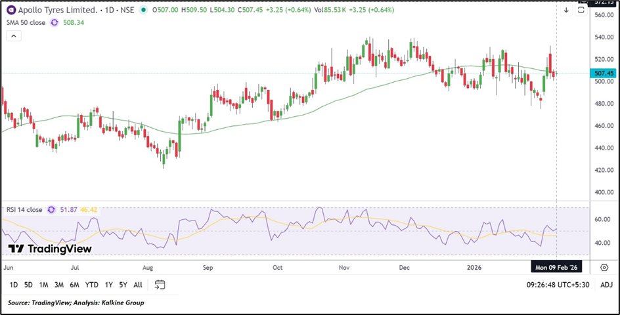Show All time range data
This screenshot has height=315, width=620.
point(137,285)
